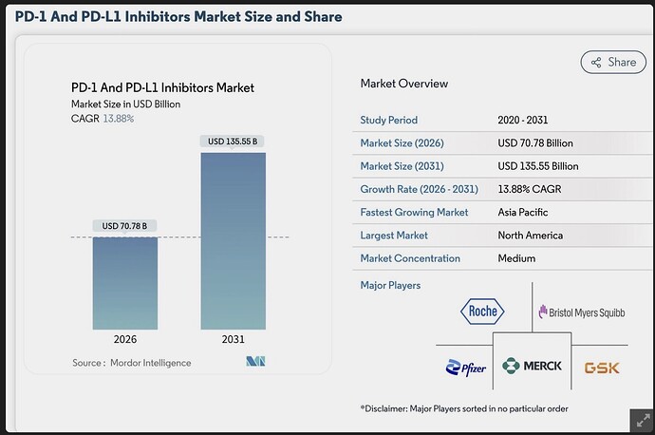Screen dimensions: 655x435
Task: Click the Mordor Intelligence logo mark
Action: tap(255, 361)
